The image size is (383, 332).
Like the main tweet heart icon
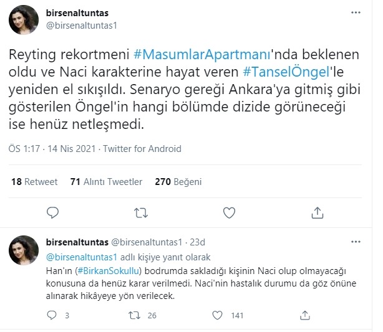coord(229,214)
